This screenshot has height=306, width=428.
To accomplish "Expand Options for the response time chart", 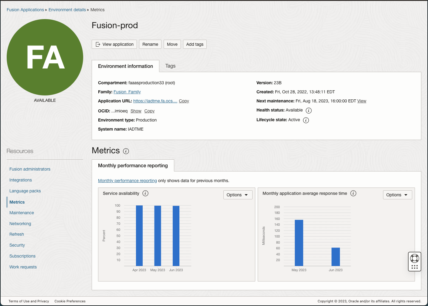I will tap(397, 195).
